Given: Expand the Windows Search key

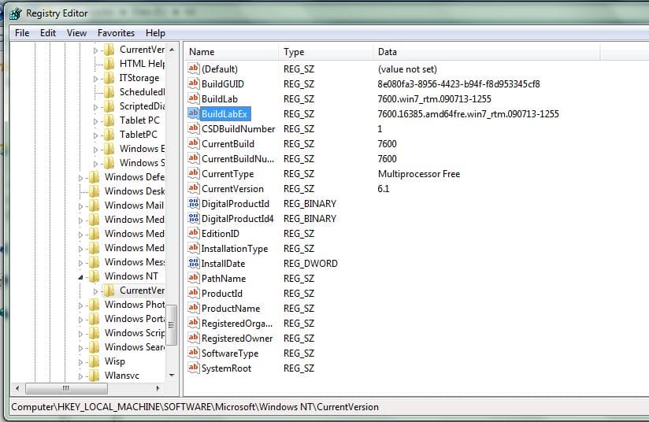Looking at the screenshot, I should 80,348.
